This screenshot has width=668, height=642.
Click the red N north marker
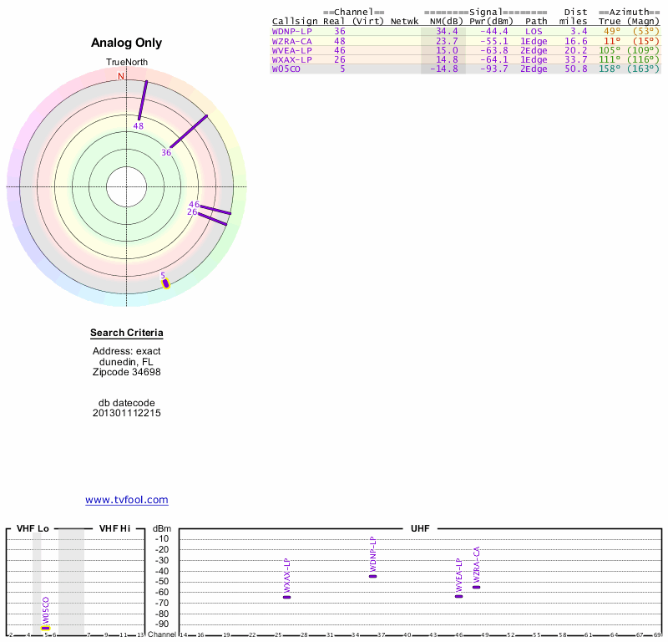click(x=120, y=77)
